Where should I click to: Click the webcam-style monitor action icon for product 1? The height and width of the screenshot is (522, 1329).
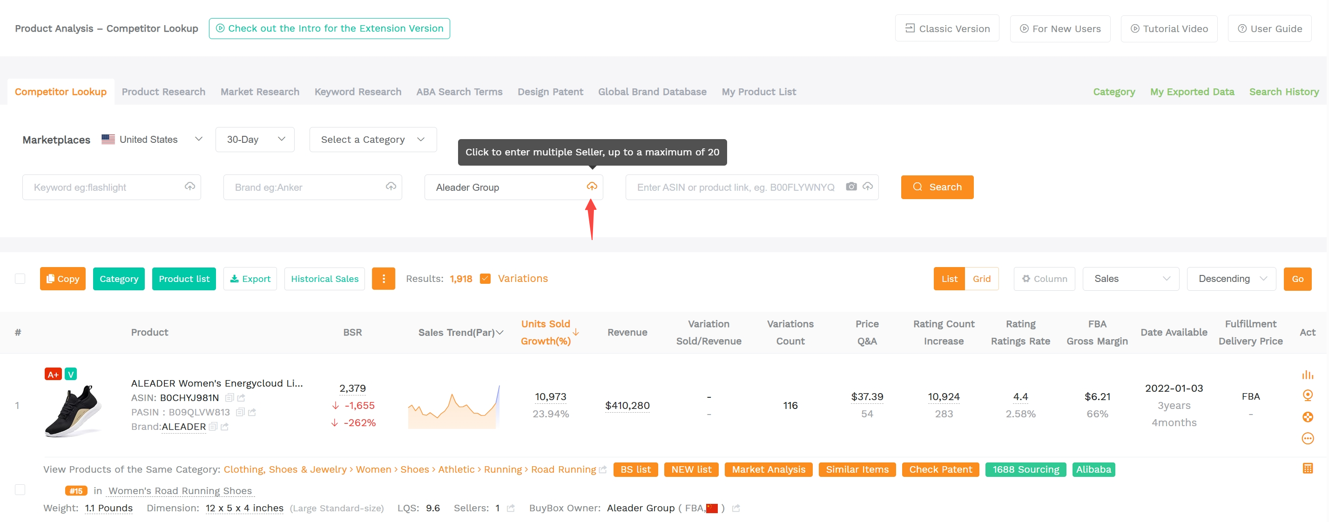pos(1307,395)
